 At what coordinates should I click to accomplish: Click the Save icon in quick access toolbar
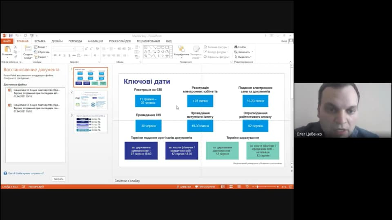pyautogui.click(x=11, y=36)
